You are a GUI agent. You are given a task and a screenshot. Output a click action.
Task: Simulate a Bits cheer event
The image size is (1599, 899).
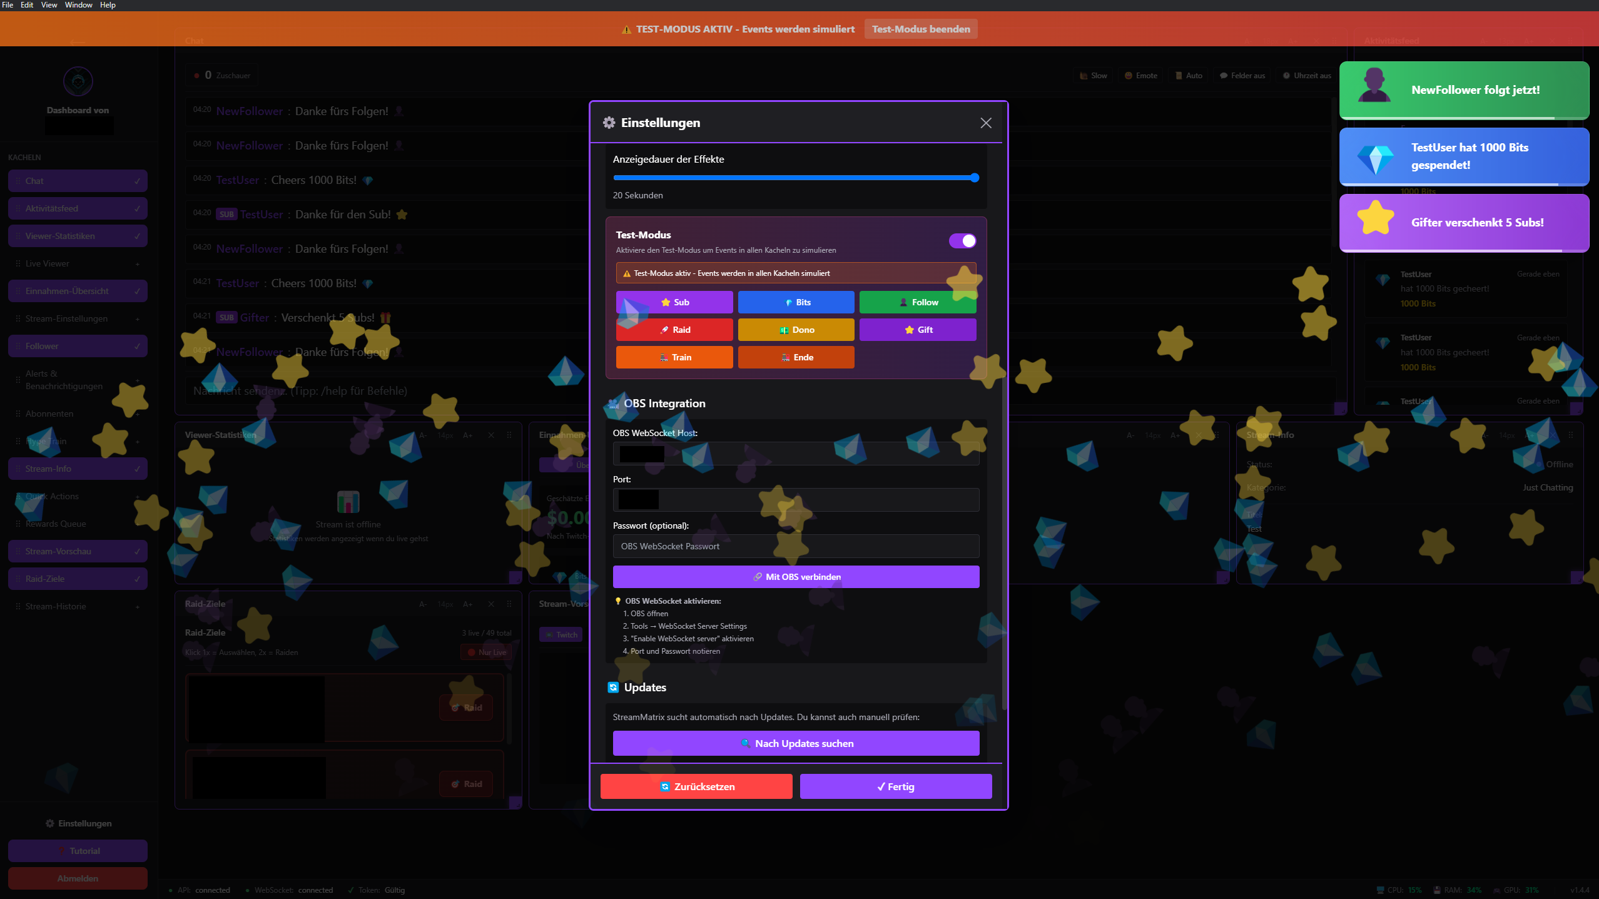point(796,302)
